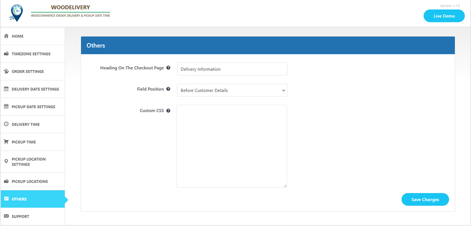Click the Custom CSS help tooltip icon
The image size is (471, 226).
coord(168,111)
